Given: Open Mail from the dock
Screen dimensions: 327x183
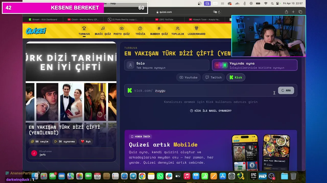Looking at the screenshot, I should (x=62, y=176).
